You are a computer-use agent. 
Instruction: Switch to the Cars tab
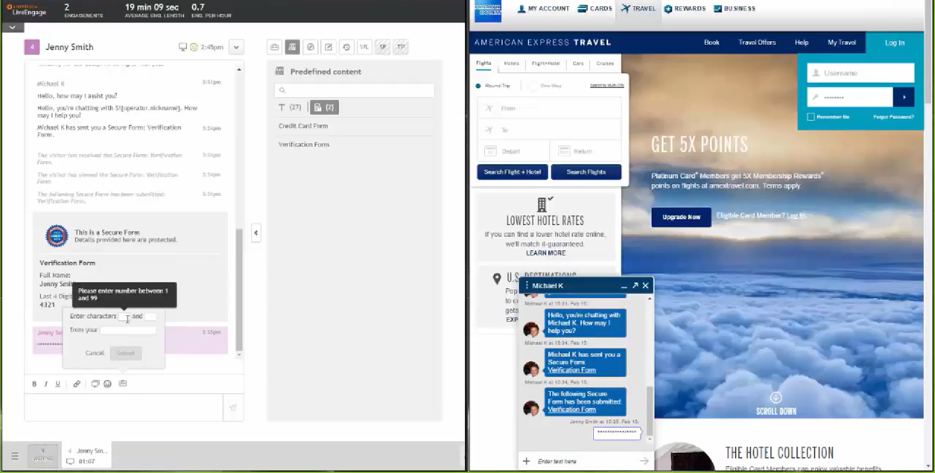[x=578, y=64]
